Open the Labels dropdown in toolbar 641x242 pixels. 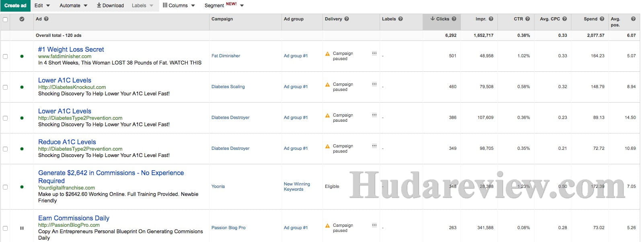(x=142, y=6)
